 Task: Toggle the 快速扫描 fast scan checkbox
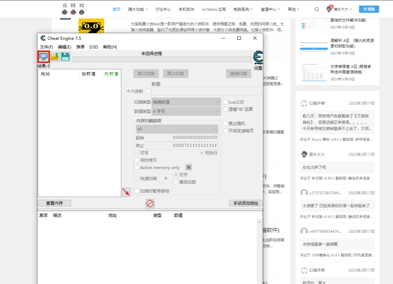pyautogui.click(x=137, y=178)
